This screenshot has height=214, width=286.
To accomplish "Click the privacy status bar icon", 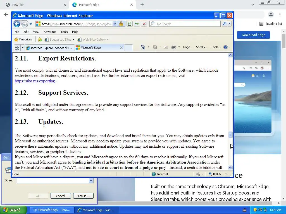I will pyautogui.click(x=198, y=174).
